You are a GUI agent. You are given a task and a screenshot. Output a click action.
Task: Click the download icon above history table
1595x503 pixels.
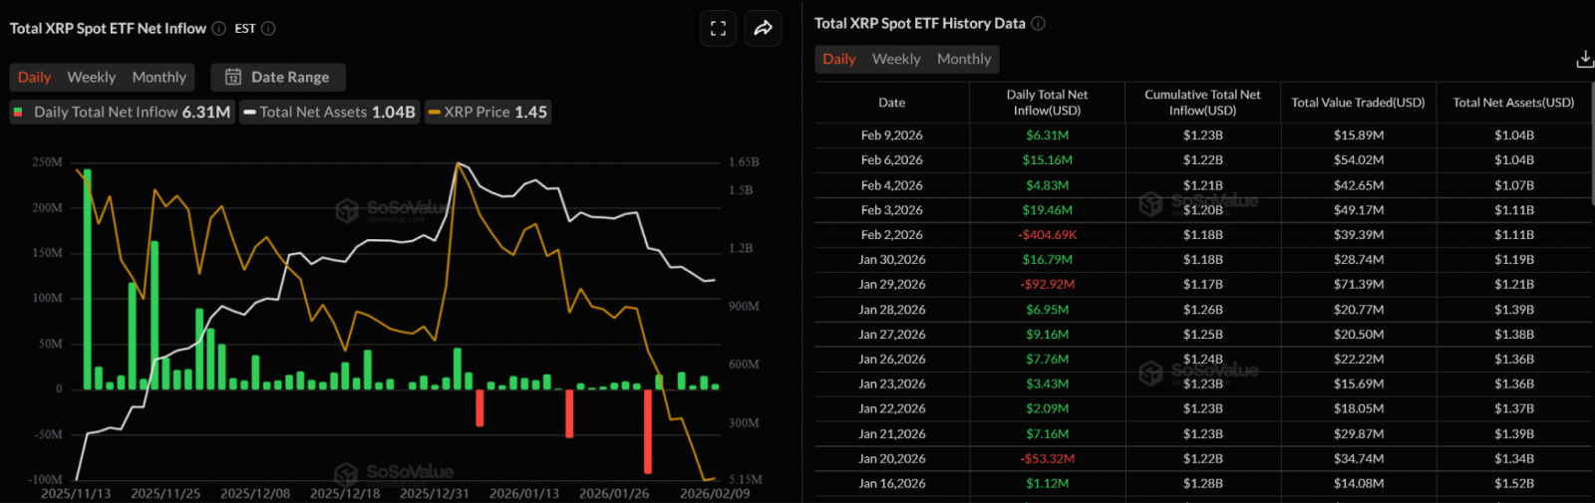1584,60
